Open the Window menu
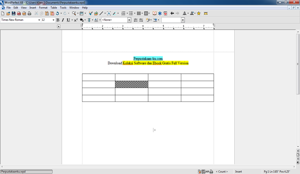This screenshot has height=174, width=300. click(74, 8)
